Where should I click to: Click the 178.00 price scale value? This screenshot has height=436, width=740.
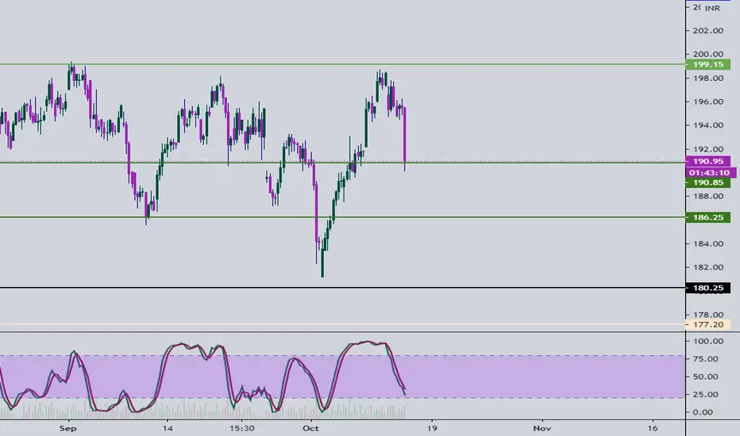(x=708, y=315)
